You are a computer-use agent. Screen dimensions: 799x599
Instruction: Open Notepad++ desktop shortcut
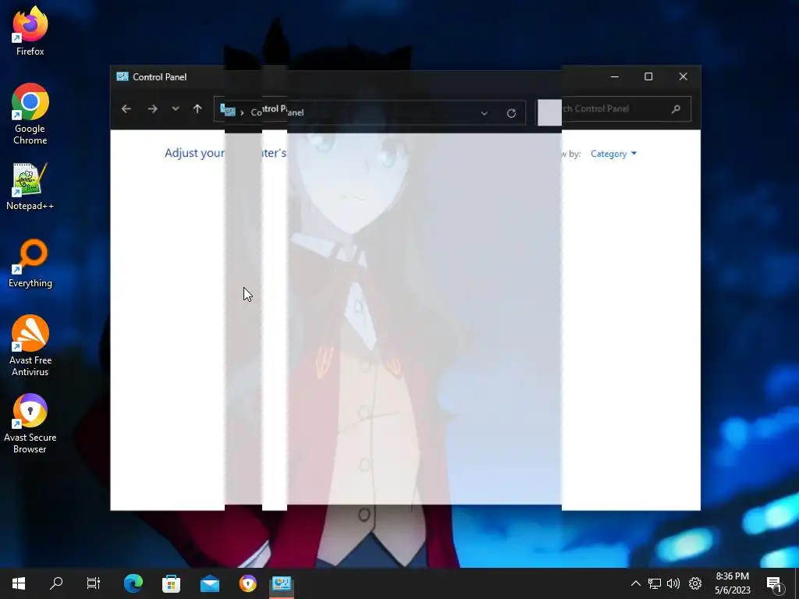(x=30, y=187)
